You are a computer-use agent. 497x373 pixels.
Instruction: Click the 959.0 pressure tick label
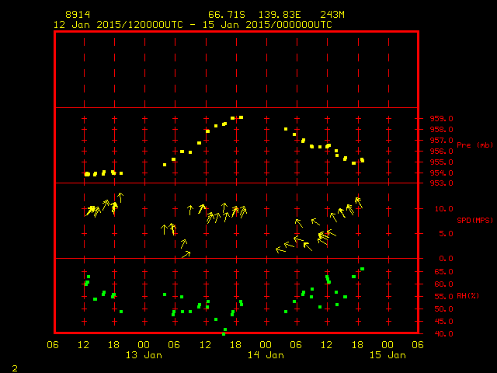coord(441,119)
